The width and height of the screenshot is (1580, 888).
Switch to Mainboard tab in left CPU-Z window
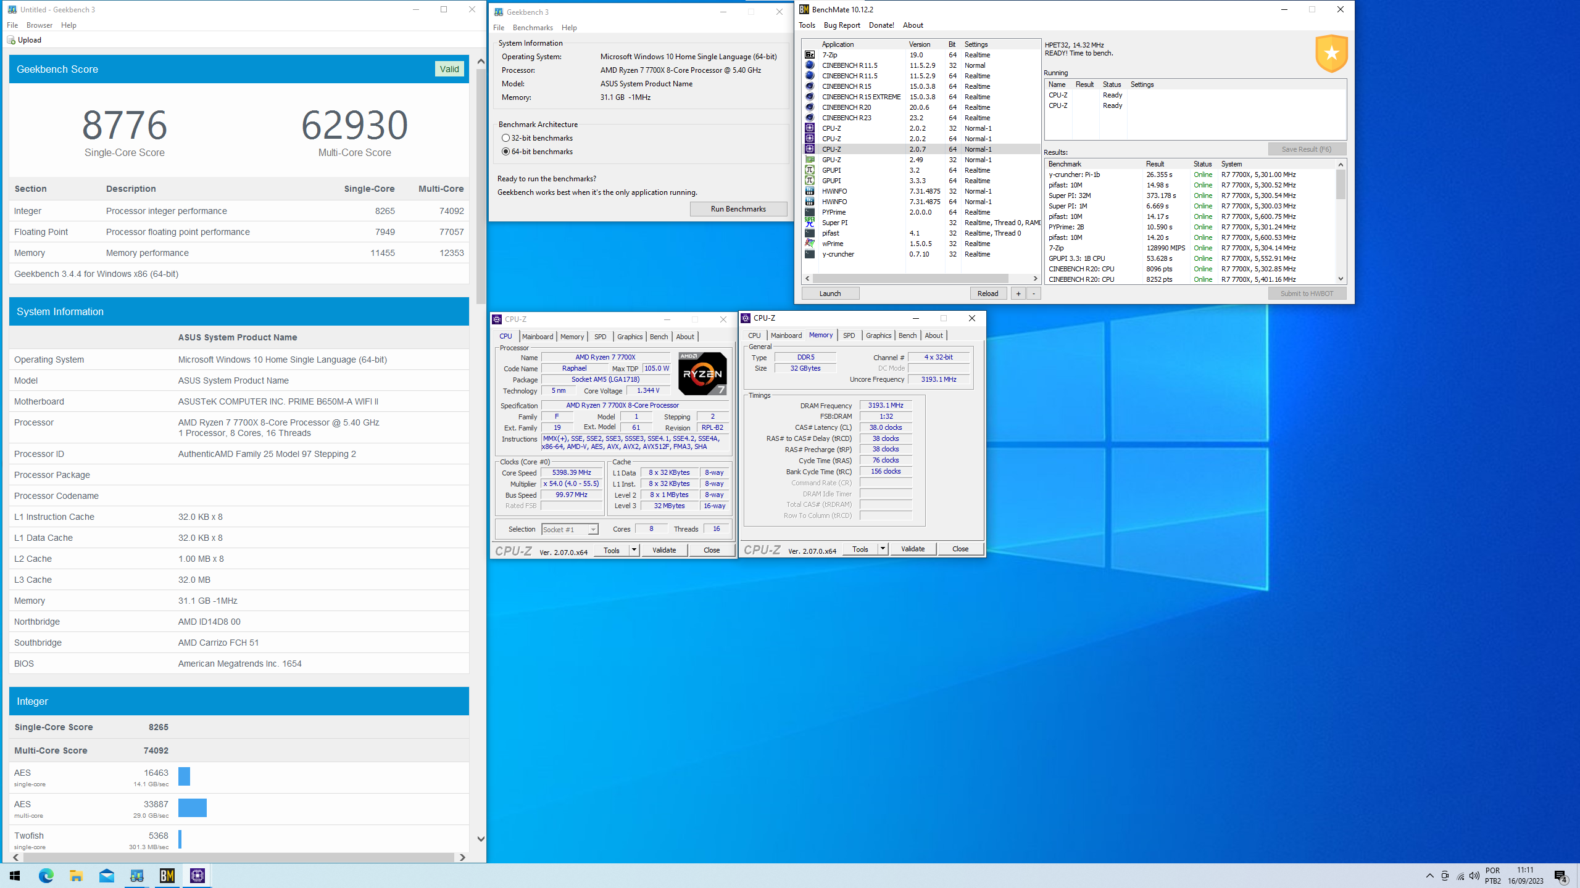click(x=538, y=337)
